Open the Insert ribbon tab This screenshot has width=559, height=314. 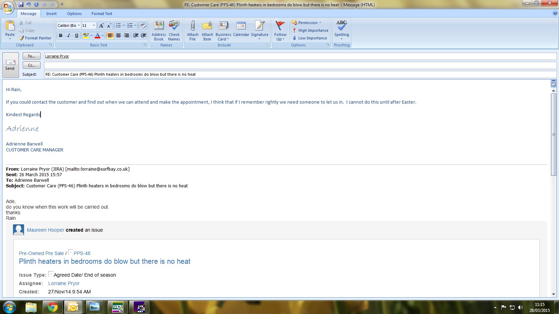pos(51,14)
